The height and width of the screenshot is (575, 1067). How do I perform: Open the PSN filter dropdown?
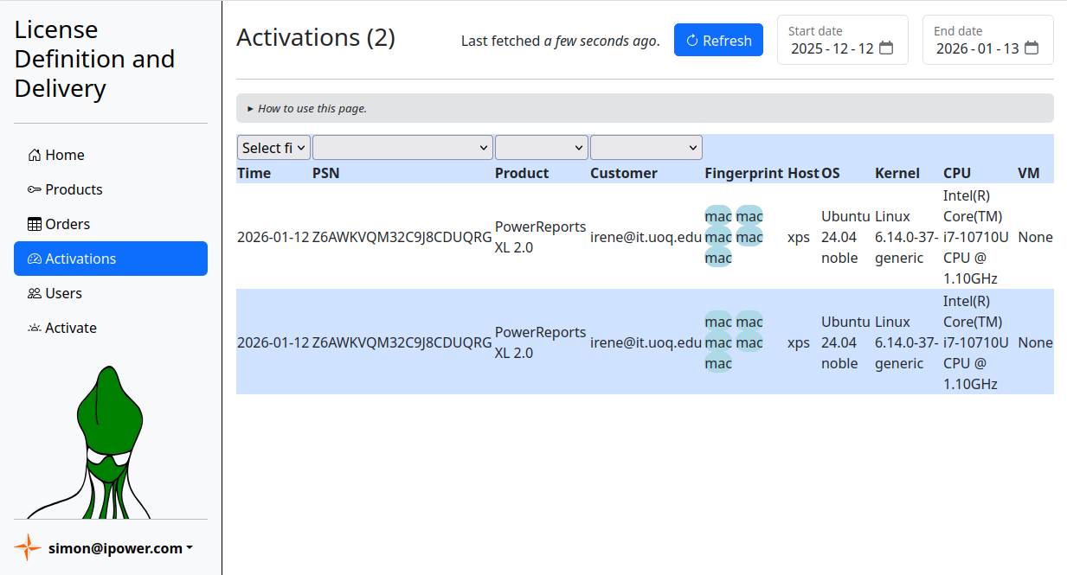coord(402,148)
